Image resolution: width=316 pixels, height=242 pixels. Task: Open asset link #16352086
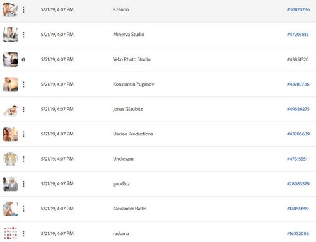coord(298,233)
